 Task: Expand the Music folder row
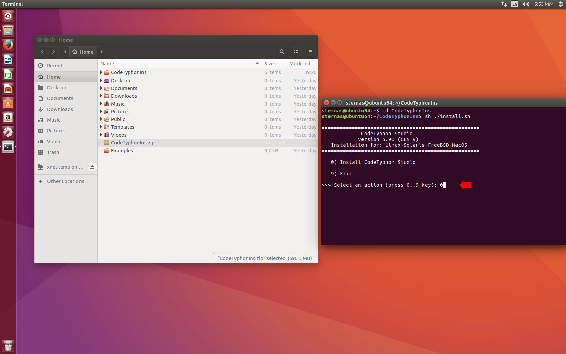(x=101, y=104)
